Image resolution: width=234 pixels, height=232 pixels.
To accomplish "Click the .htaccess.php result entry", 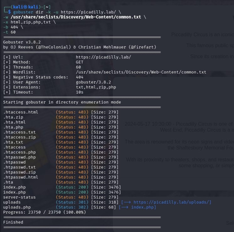I will (x=19, y=152).
